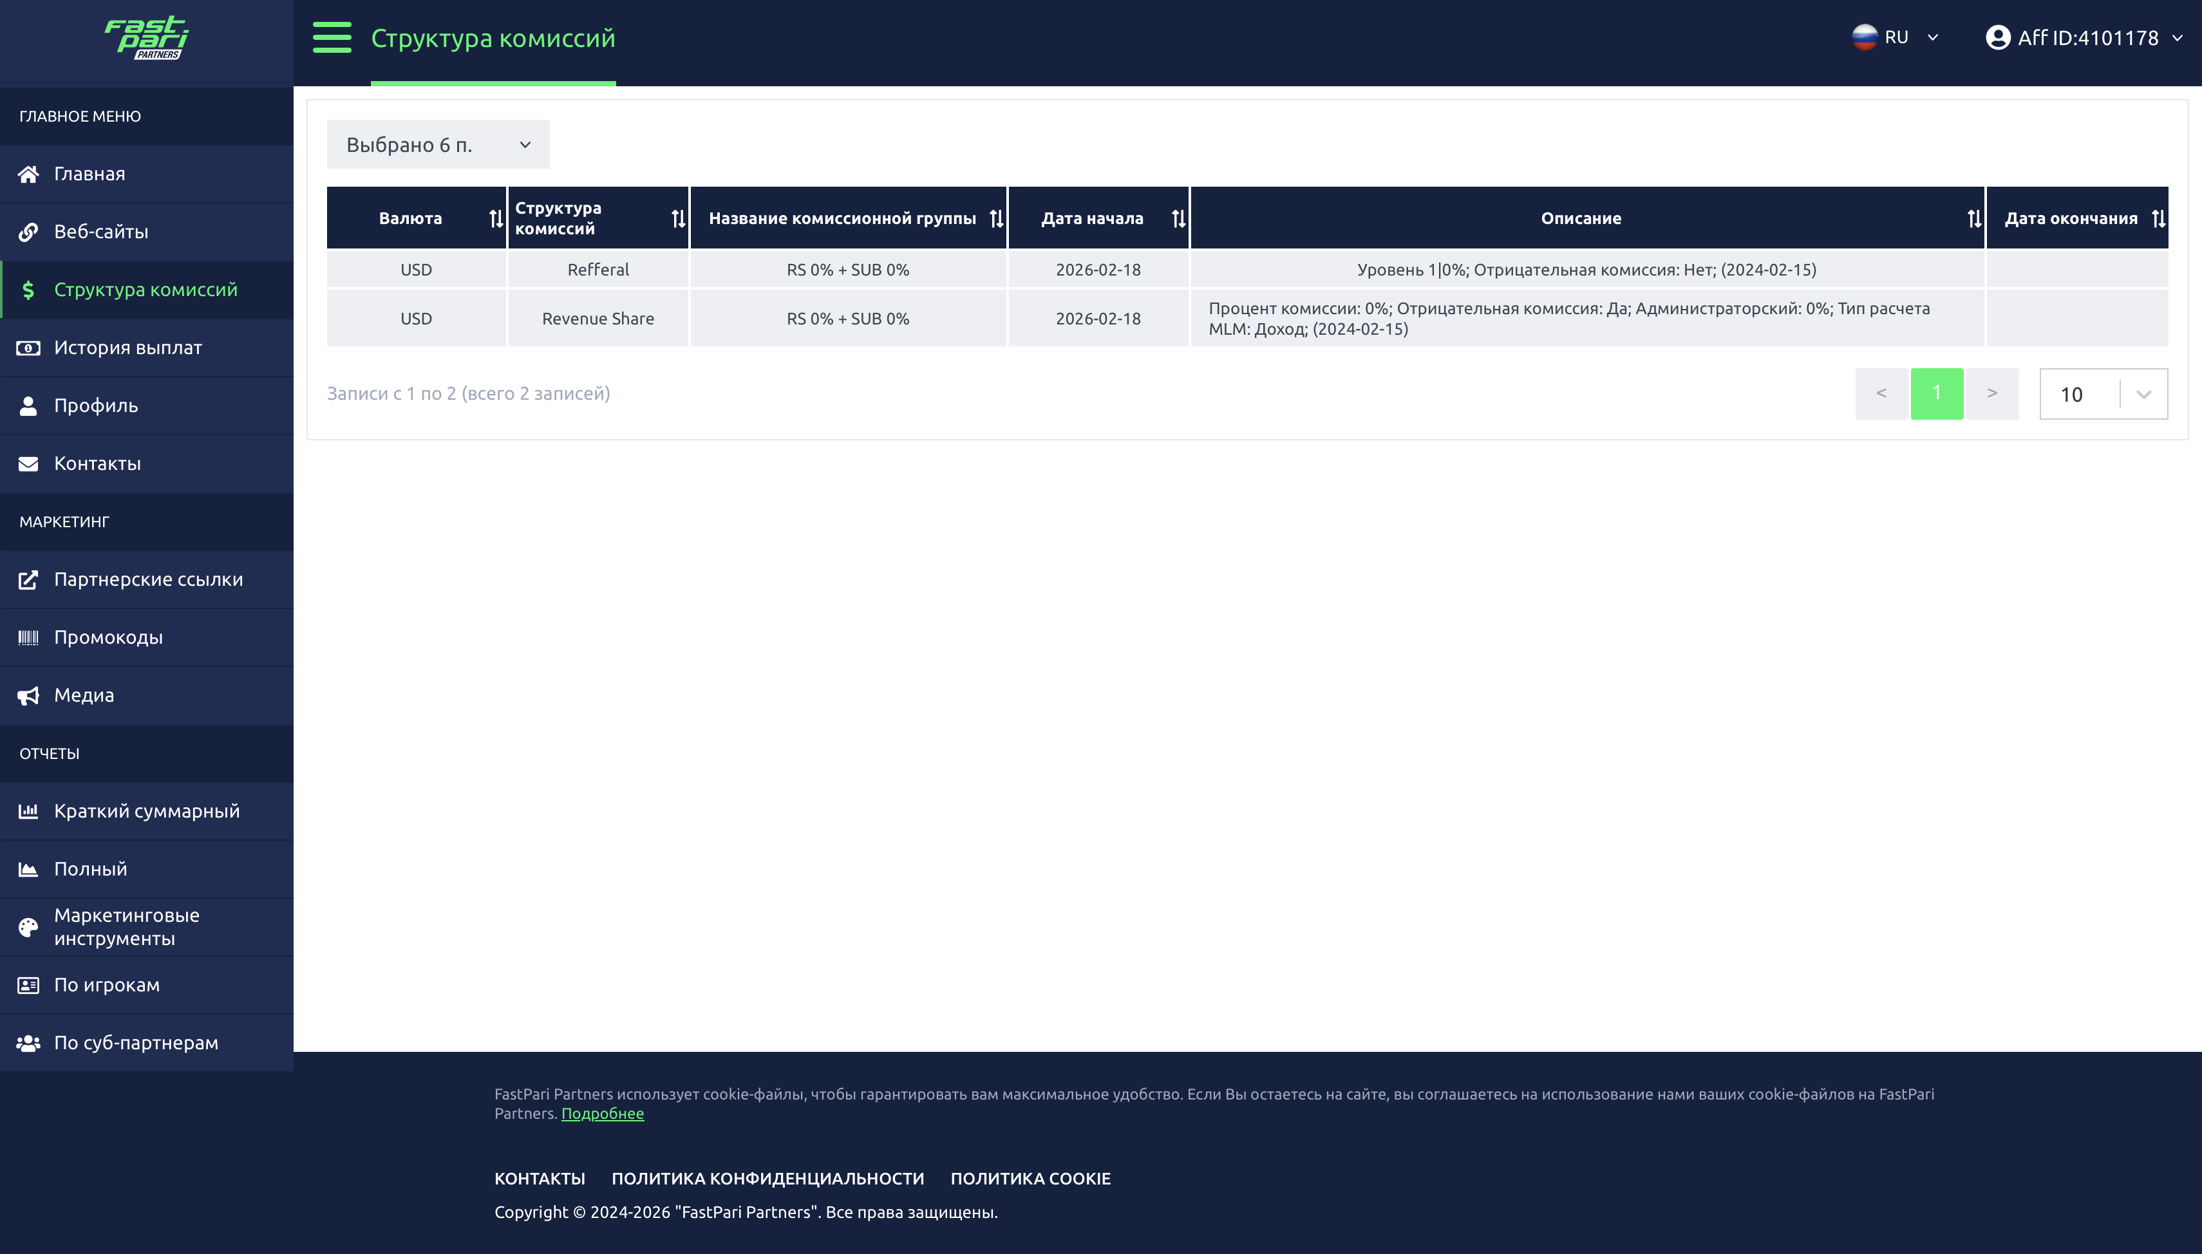Click the home icon beside Главная
Screen dimensions: 2202x1254
tap(28, 174)
